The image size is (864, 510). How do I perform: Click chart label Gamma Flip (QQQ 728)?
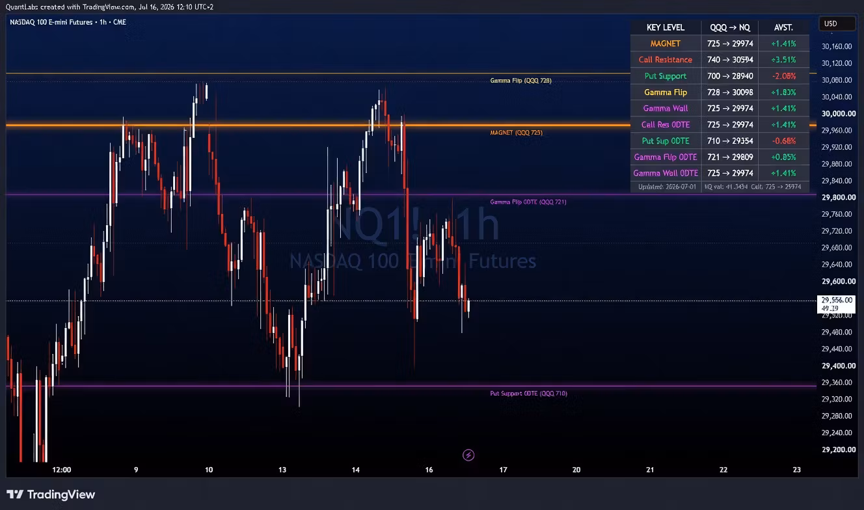[x=520, y=81]
